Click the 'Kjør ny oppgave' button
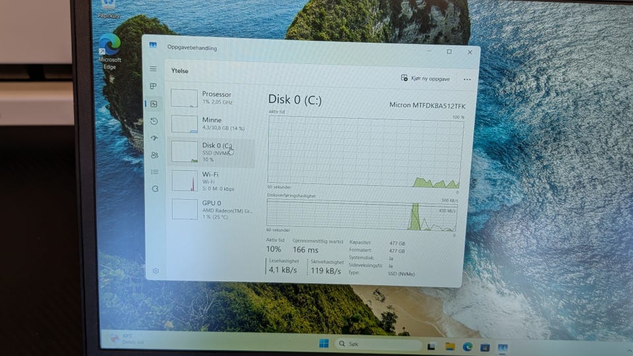The image size is (633, 356). [425, 78]
